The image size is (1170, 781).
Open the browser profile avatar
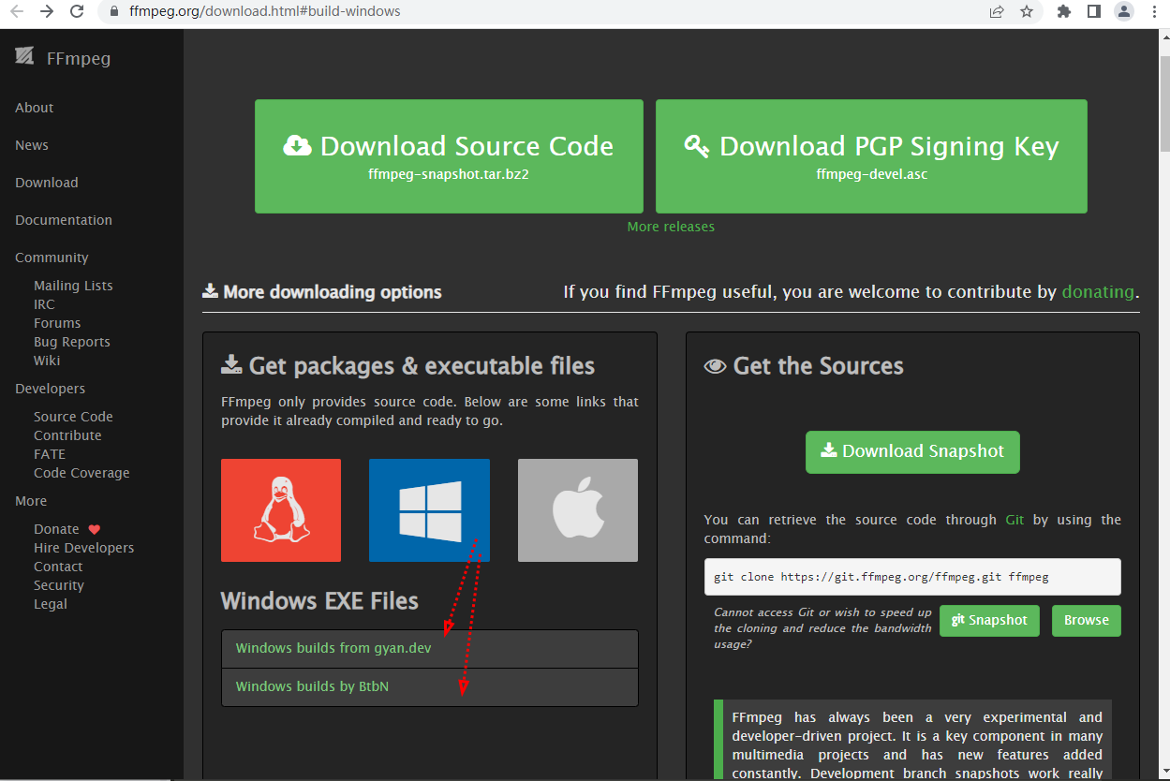click(x=1123, y=12)
